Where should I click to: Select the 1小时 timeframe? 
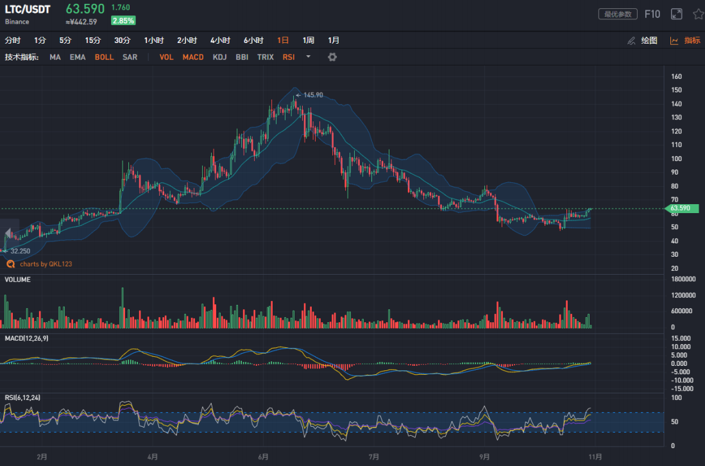coord(154,40)
